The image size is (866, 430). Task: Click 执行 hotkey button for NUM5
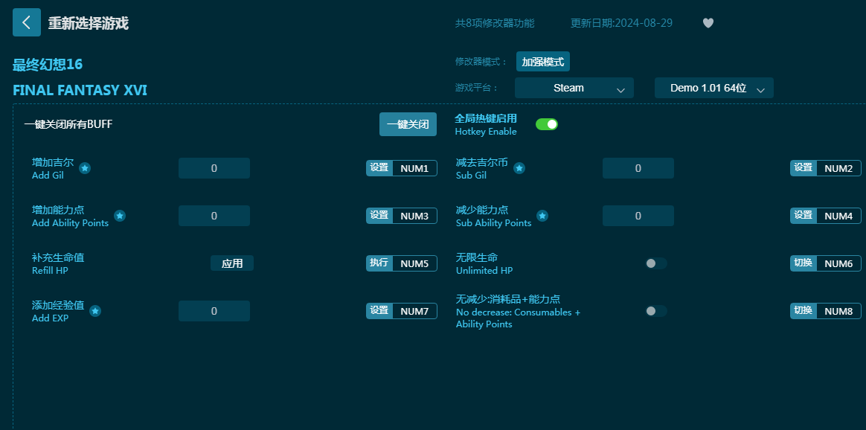[379, 263]
